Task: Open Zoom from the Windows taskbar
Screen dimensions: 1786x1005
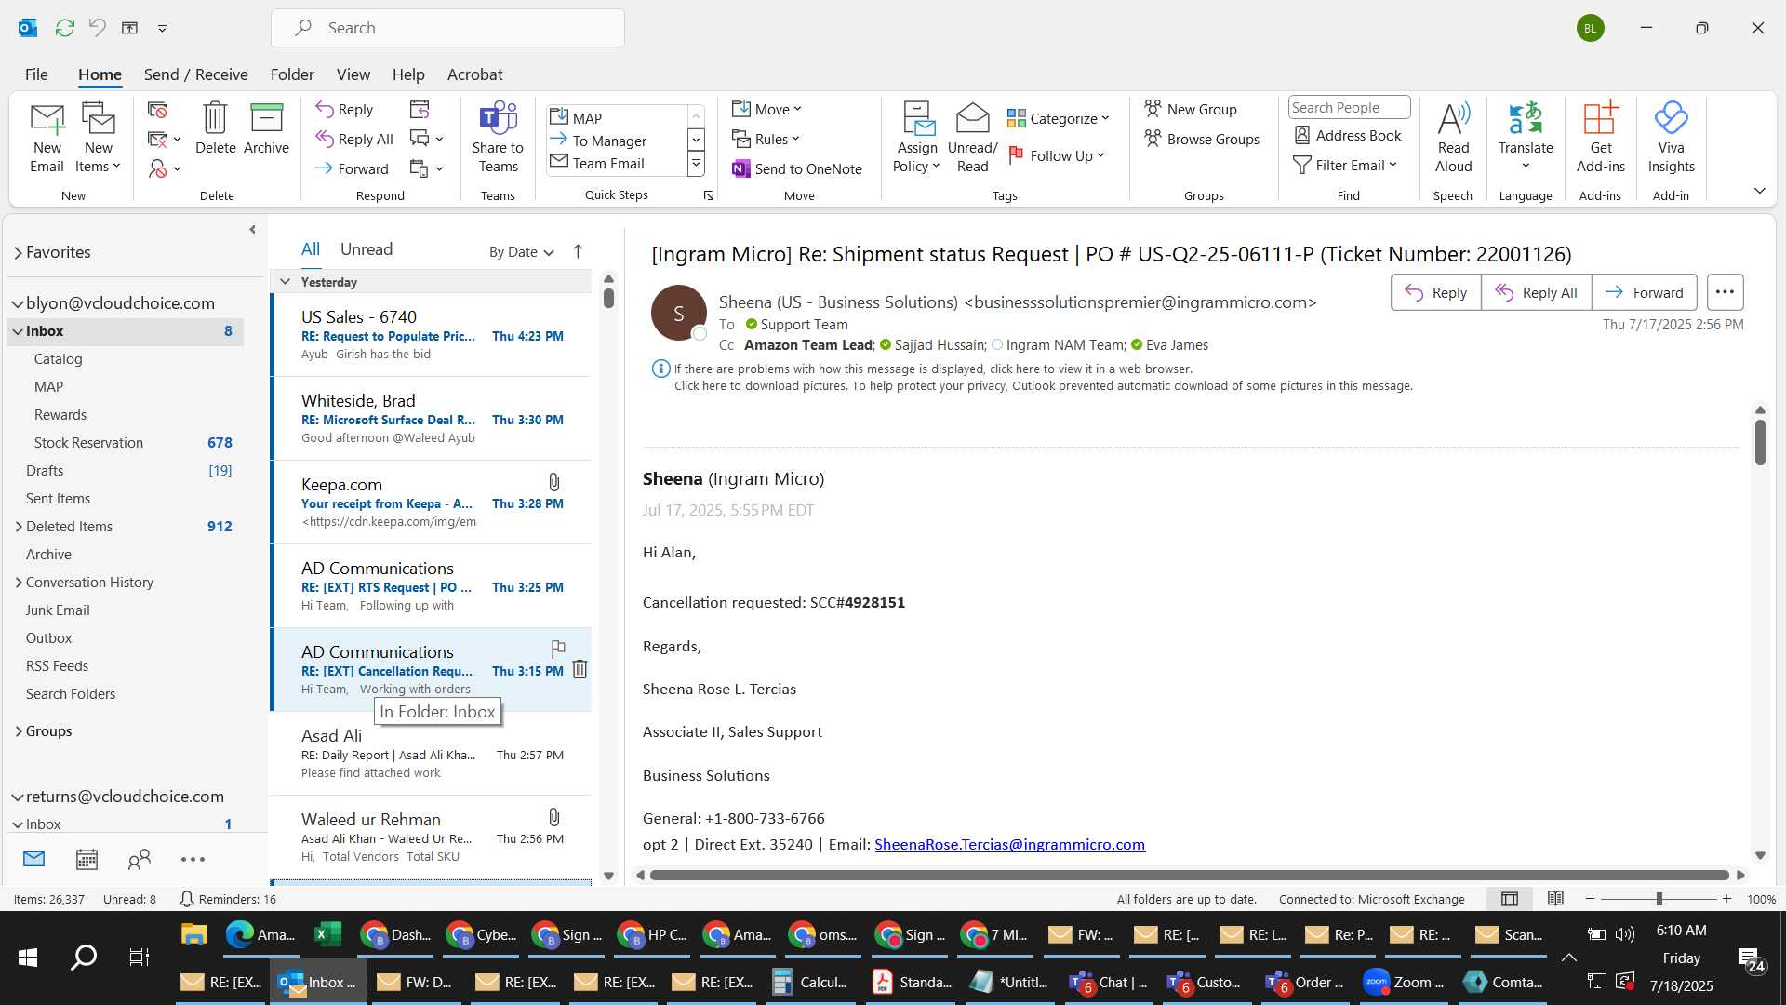Action: [1405, 982]
